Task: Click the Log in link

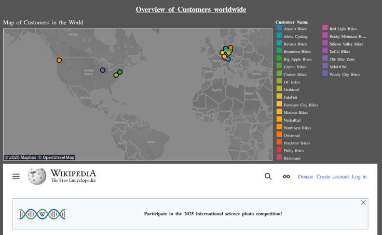Action: pyautogui.click(x=359, y=177)
